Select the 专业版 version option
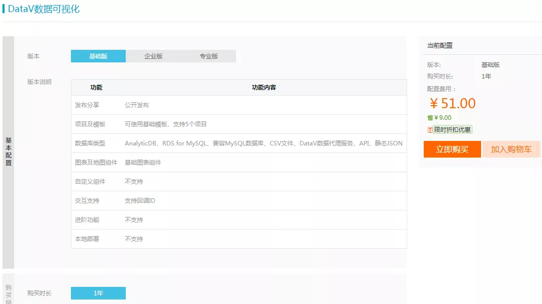 pyautogui.click(x=208, y=56)
